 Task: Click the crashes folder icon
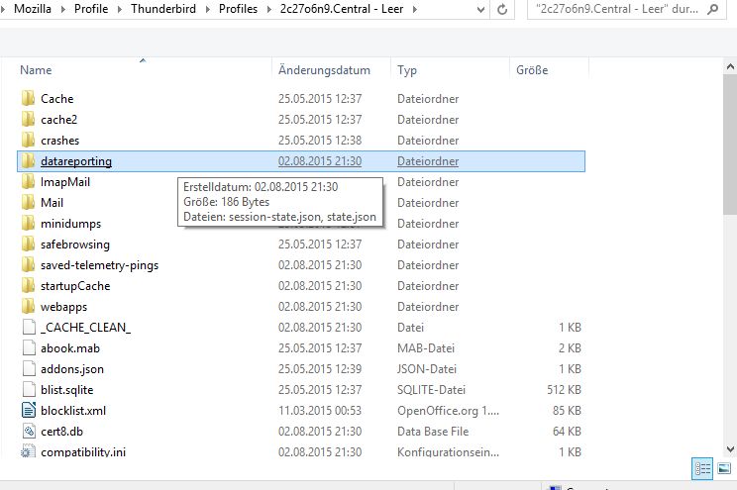pyautogui.click(x=28, y=140)
